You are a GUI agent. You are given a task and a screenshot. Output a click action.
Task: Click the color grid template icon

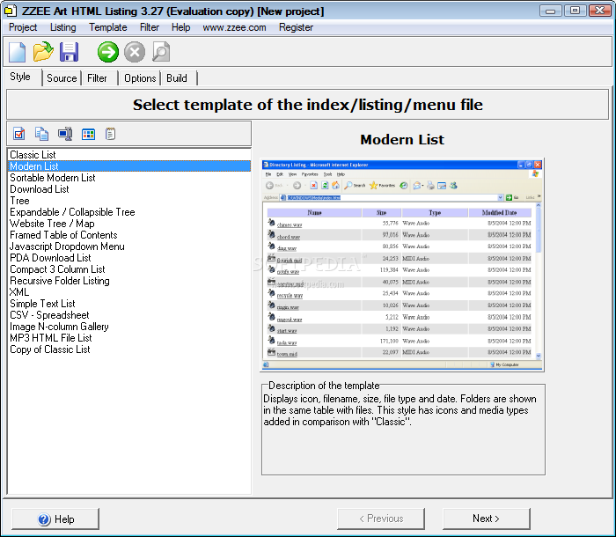[x=88, y=134]
